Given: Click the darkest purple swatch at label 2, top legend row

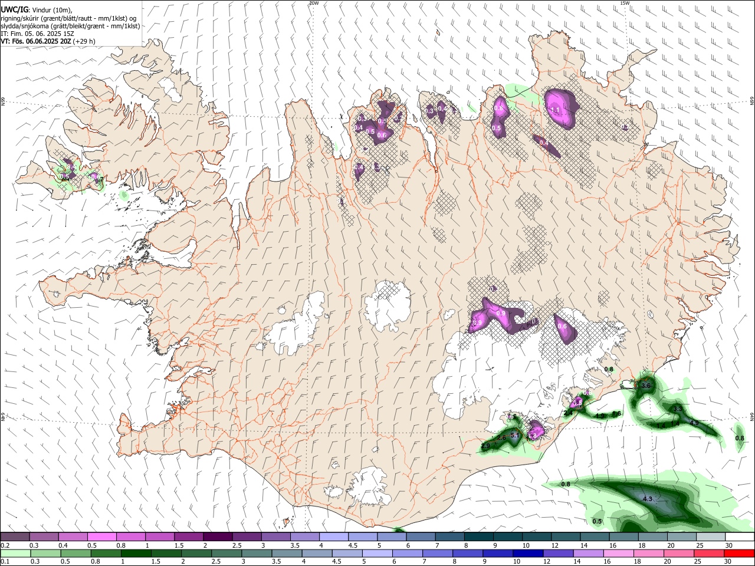Looking at the screenshot, I should (217, 537).
